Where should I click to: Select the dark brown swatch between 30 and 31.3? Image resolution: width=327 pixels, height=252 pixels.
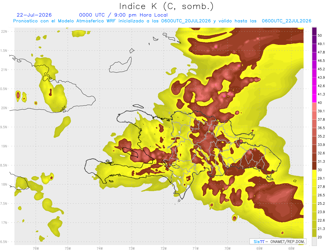click(314, 166)
